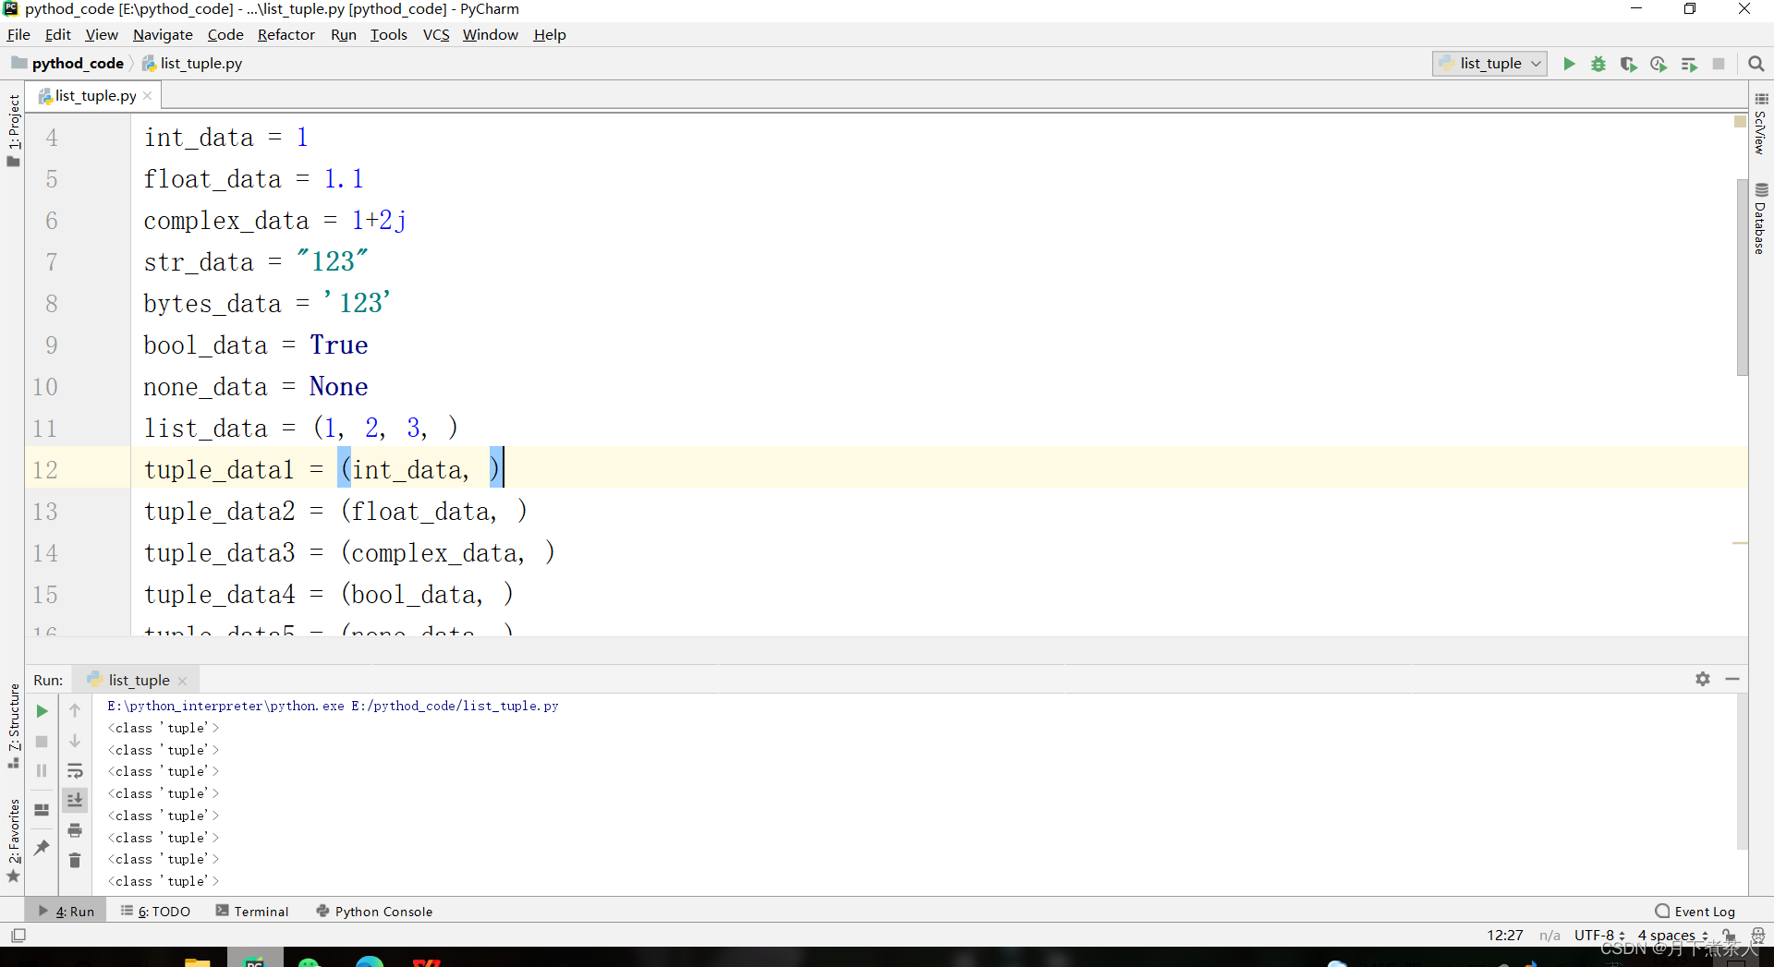Expand the list_tuple run configuration dropdown
1774x967 pixels.
click(1489, 64)
